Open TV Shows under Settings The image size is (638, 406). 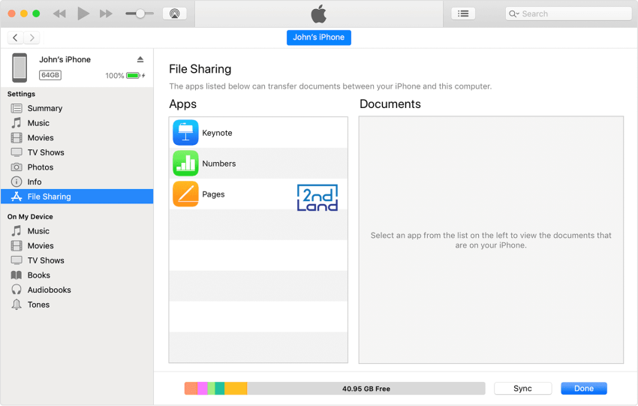point(77,152)
